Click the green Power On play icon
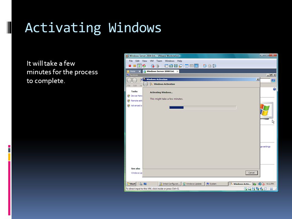The width and height of the screenshot is (292, 219). [x=139, y=66]
